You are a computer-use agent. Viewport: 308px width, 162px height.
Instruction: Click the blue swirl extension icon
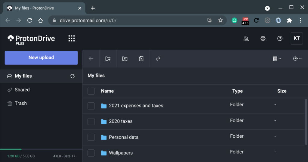point(278,20)
